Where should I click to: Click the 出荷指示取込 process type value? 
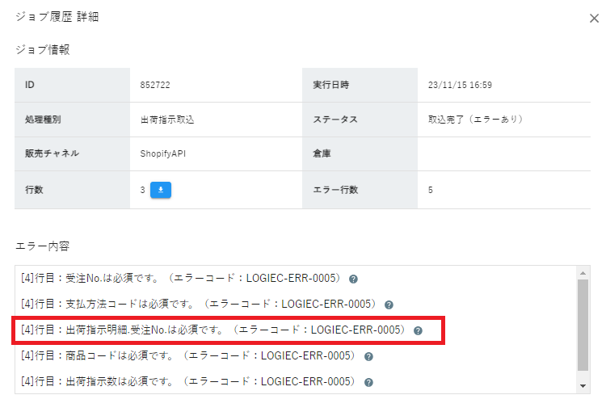point(166,120)
